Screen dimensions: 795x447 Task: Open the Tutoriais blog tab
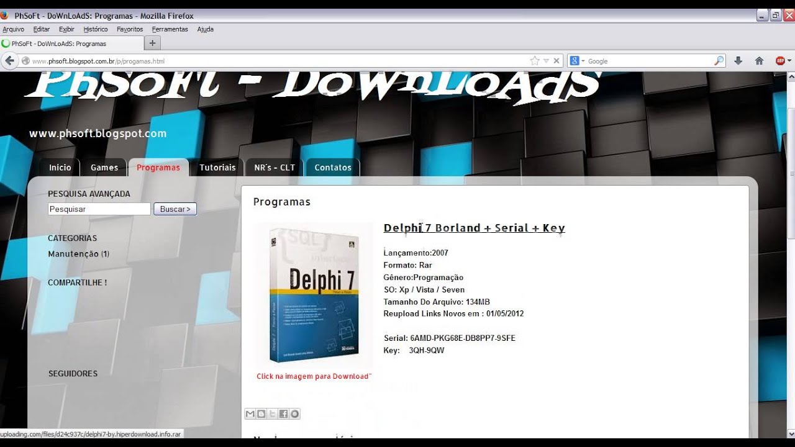[x=217, y=168]
